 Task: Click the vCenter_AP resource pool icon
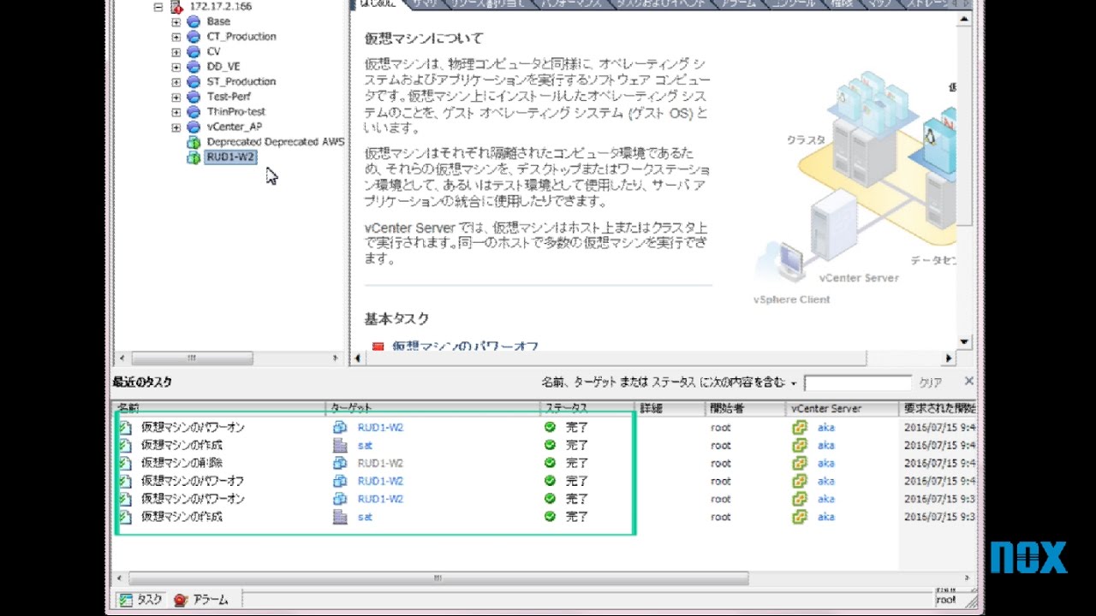(194, 127)
